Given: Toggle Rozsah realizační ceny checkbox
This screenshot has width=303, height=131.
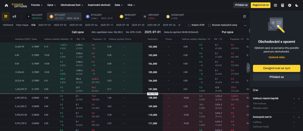Looking at the screenshot, I should 210,25.
